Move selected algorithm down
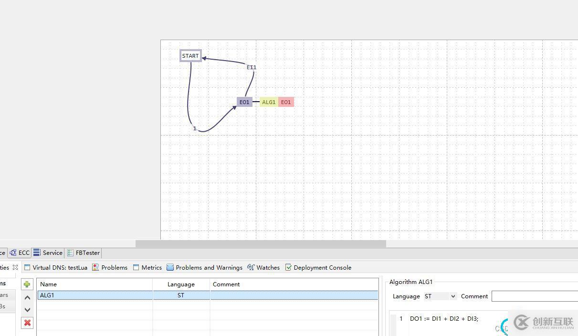Viewport: 578px width, 336px height. [x=27, y=310]
